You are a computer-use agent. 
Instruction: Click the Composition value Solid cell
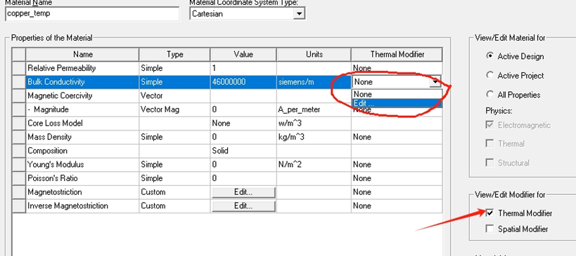tap(243, 151)
